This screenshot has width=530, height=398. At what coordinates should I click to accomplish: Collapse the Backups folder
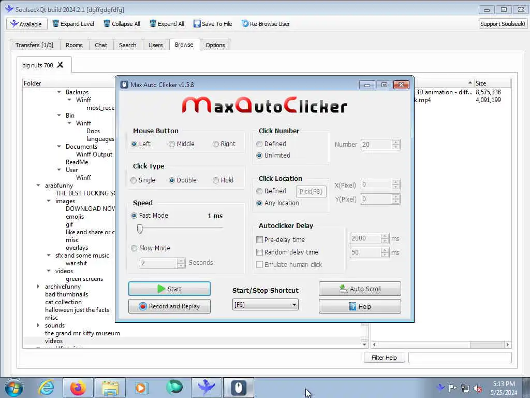point(59,92)
